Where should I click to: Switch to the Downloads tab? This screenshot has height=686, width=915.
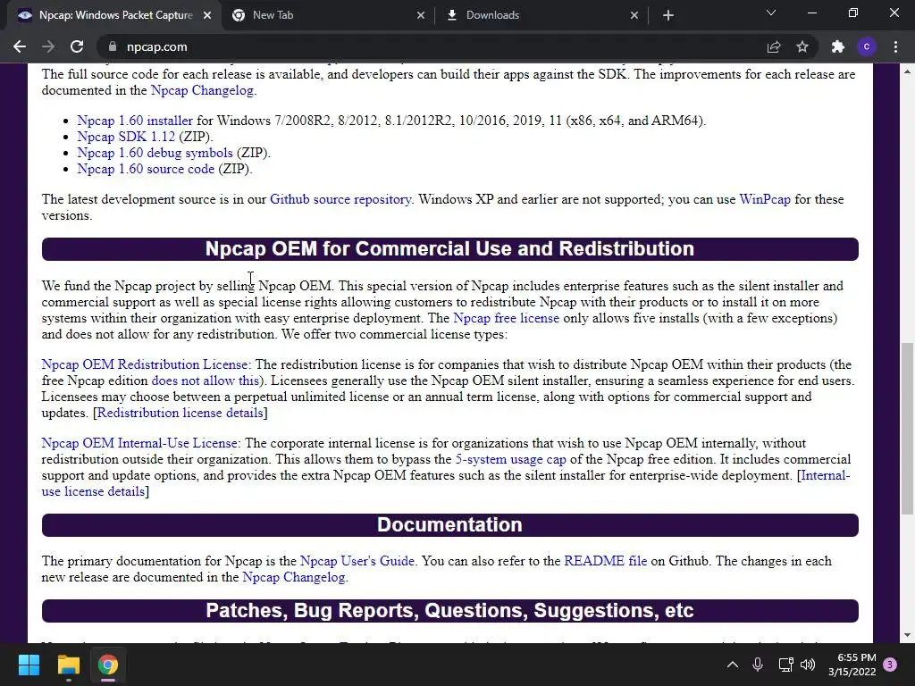pyautogui.click(x=541, y=15)
